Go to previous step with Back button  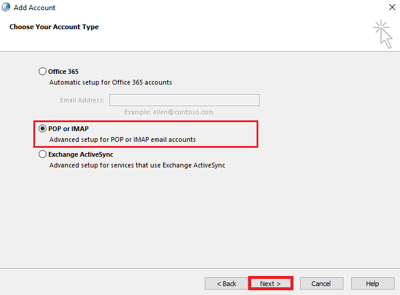tap(226, 284)
